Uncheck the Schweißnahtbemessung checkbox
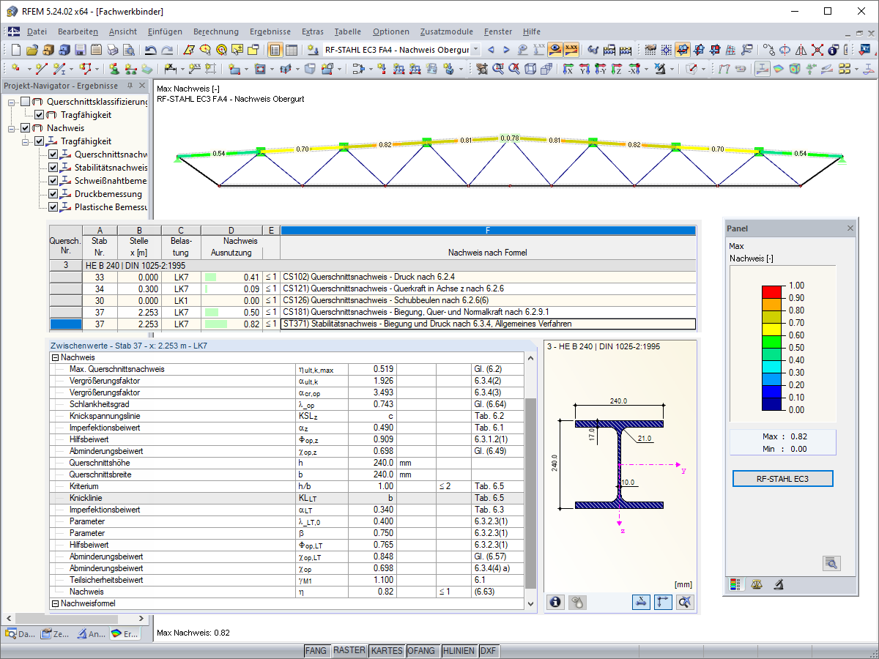Screen dimensions: 879x659 (53, 181)
